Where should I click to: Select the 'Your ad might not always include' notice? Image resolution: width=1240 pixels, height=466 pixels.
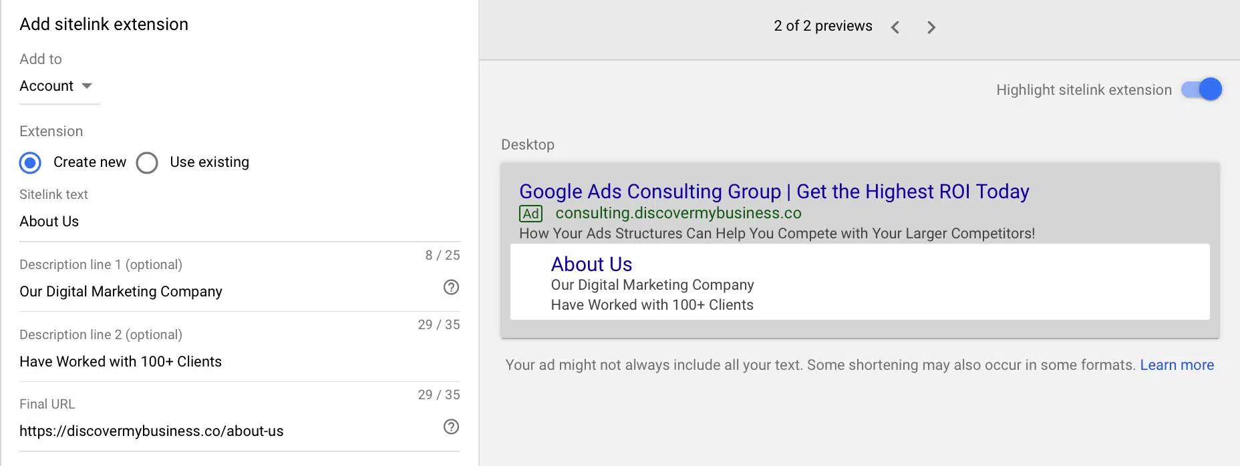(821, 365)
